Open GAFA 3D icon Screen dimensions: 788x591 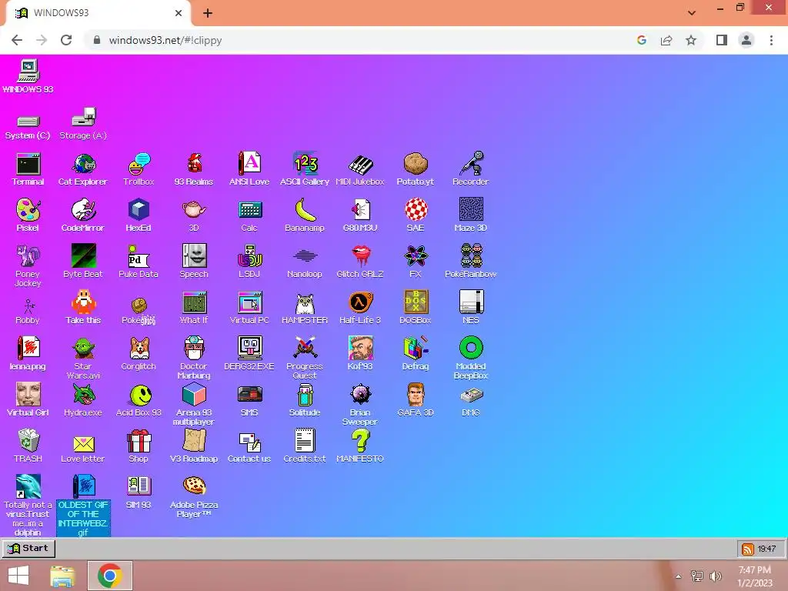416,395
